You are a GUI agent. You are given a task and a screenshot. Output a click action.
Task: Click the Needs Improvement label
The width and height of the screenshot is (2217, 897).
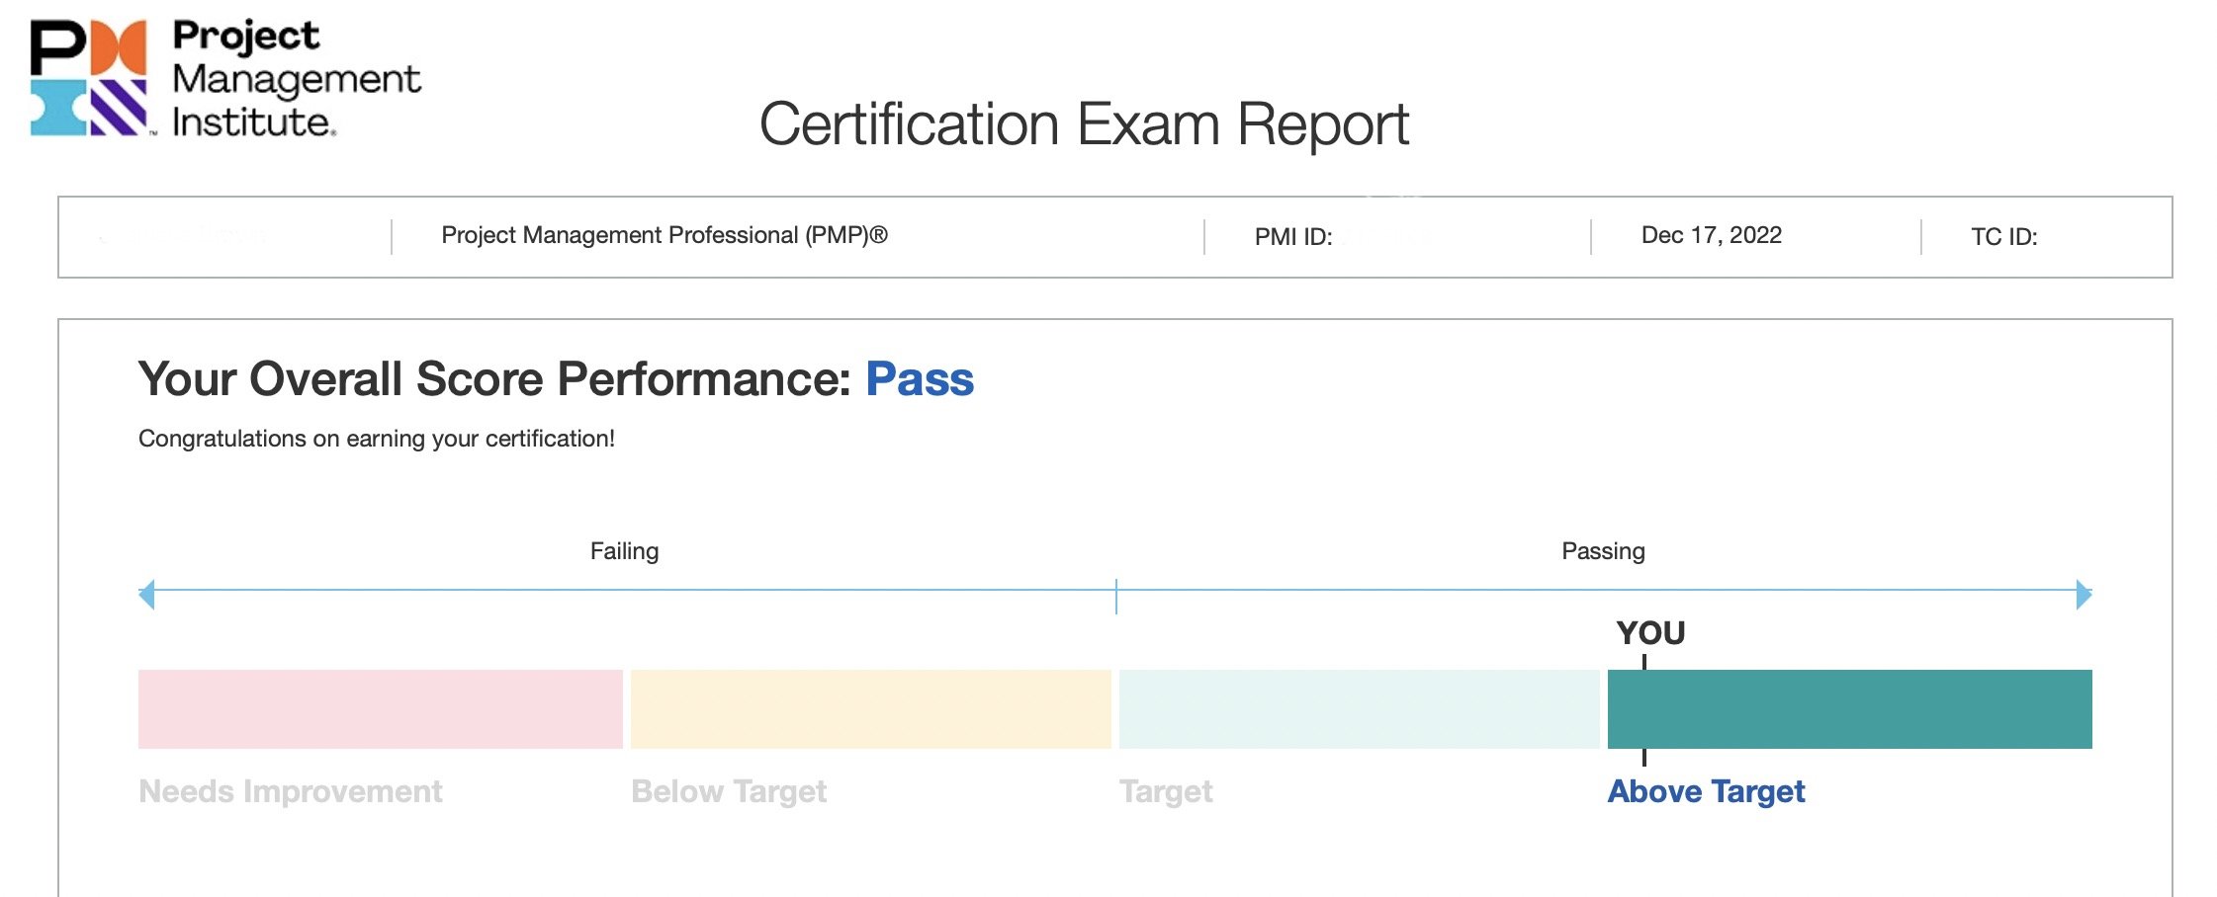click(x=291, y=791)
